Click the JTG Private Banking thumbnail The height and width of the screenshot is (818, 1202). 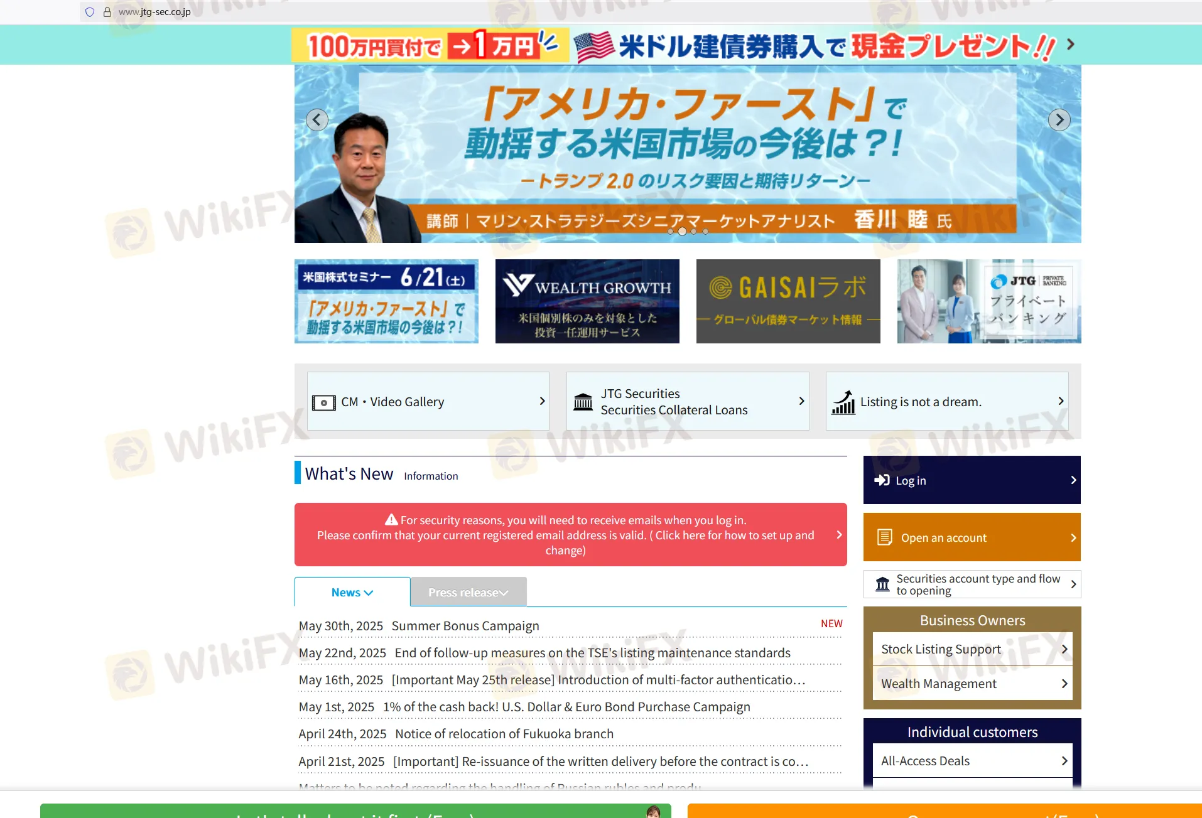pos(989,301)
